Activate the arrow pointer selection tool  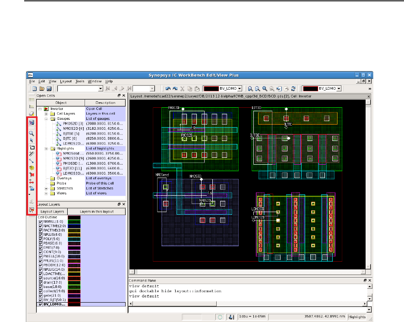[32, 141]
